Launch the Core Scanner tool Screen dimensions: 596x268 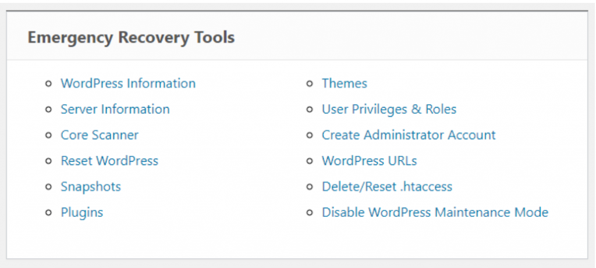[100, 135]
